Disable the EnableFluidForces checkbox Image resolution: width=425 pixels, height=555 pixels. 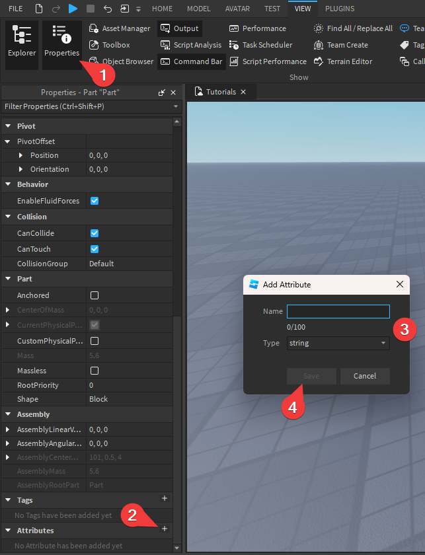click(95, 201)
